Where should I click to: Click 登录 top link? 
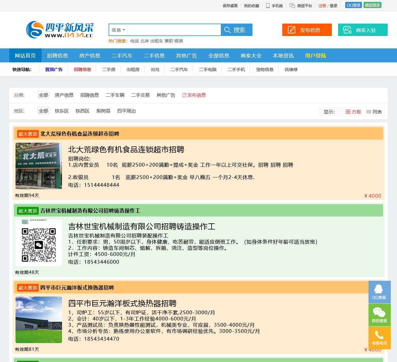[x=333, y=6]
